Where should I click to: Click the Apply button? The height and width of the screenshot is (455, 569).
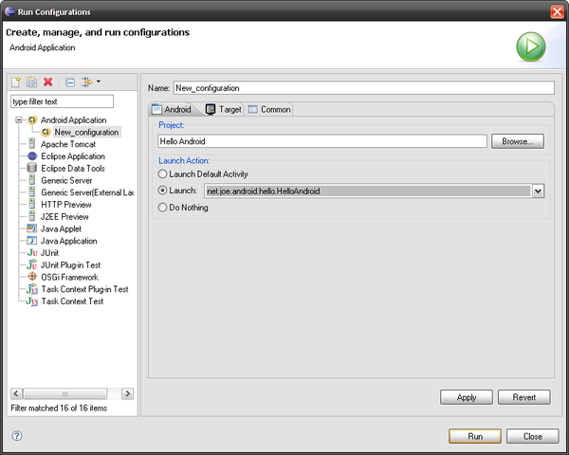[x=467, y=397]
